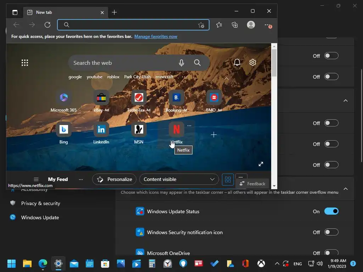The image size is (363, 272).
Task: Add a new site with the plus tile
Action: 214,135
